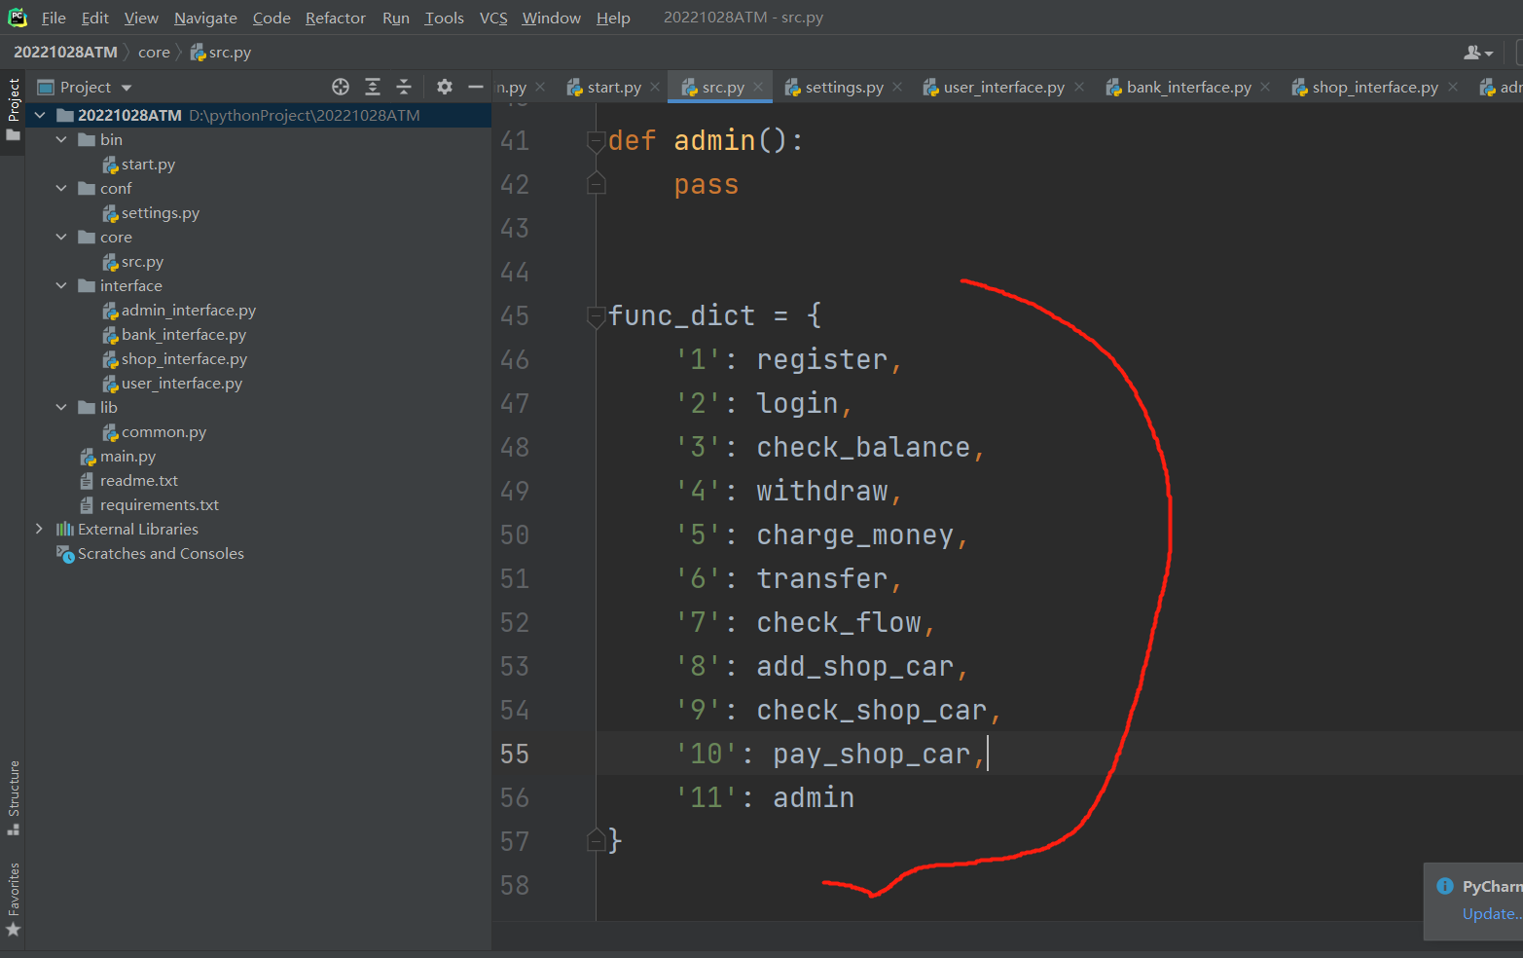Open the Refactor menu
This screenshot has width=1523, height=958.
tap(336, 18)
